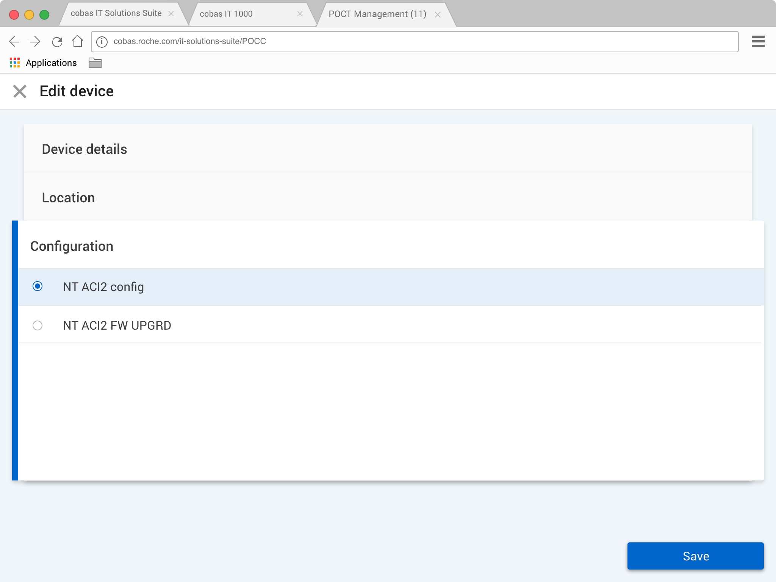Select NT ACI2 FW UPGRD radio option
Screen dimensions: 776x582
(38, 325)
